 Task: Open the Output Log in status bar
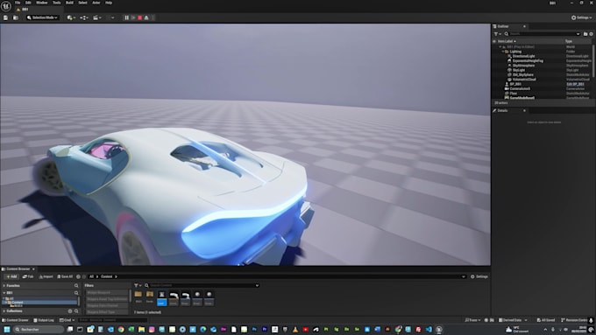(44, 320)
